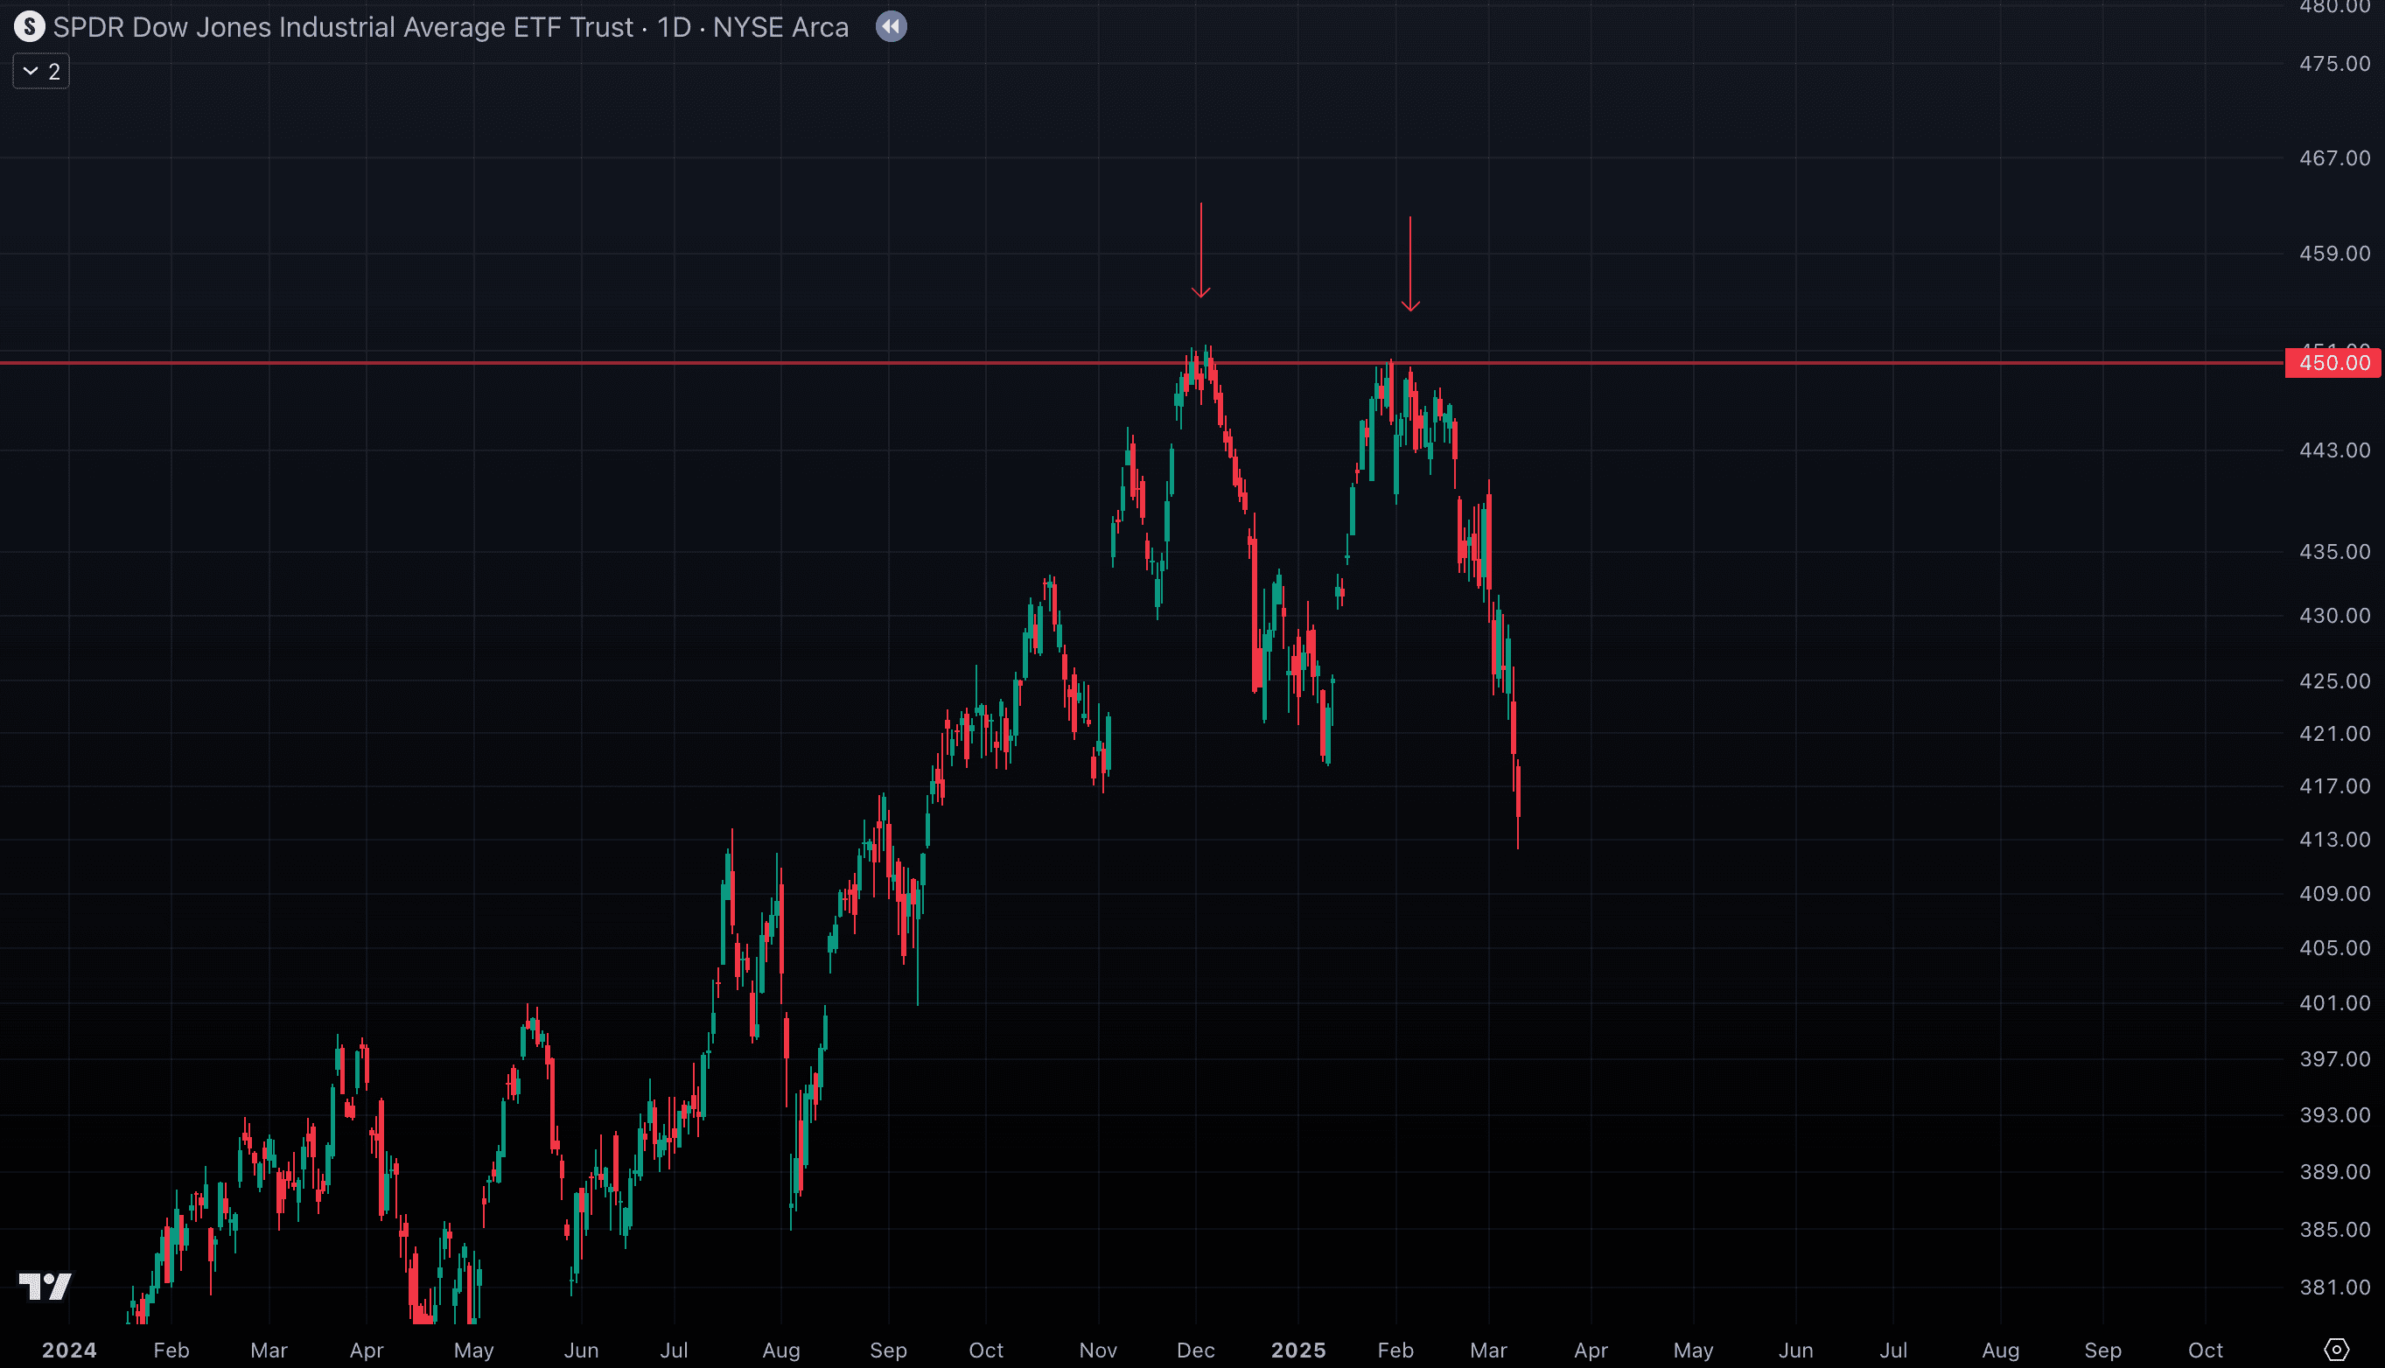Click the 430.00 price scale label
2385x1368 pixels.
2334,616
